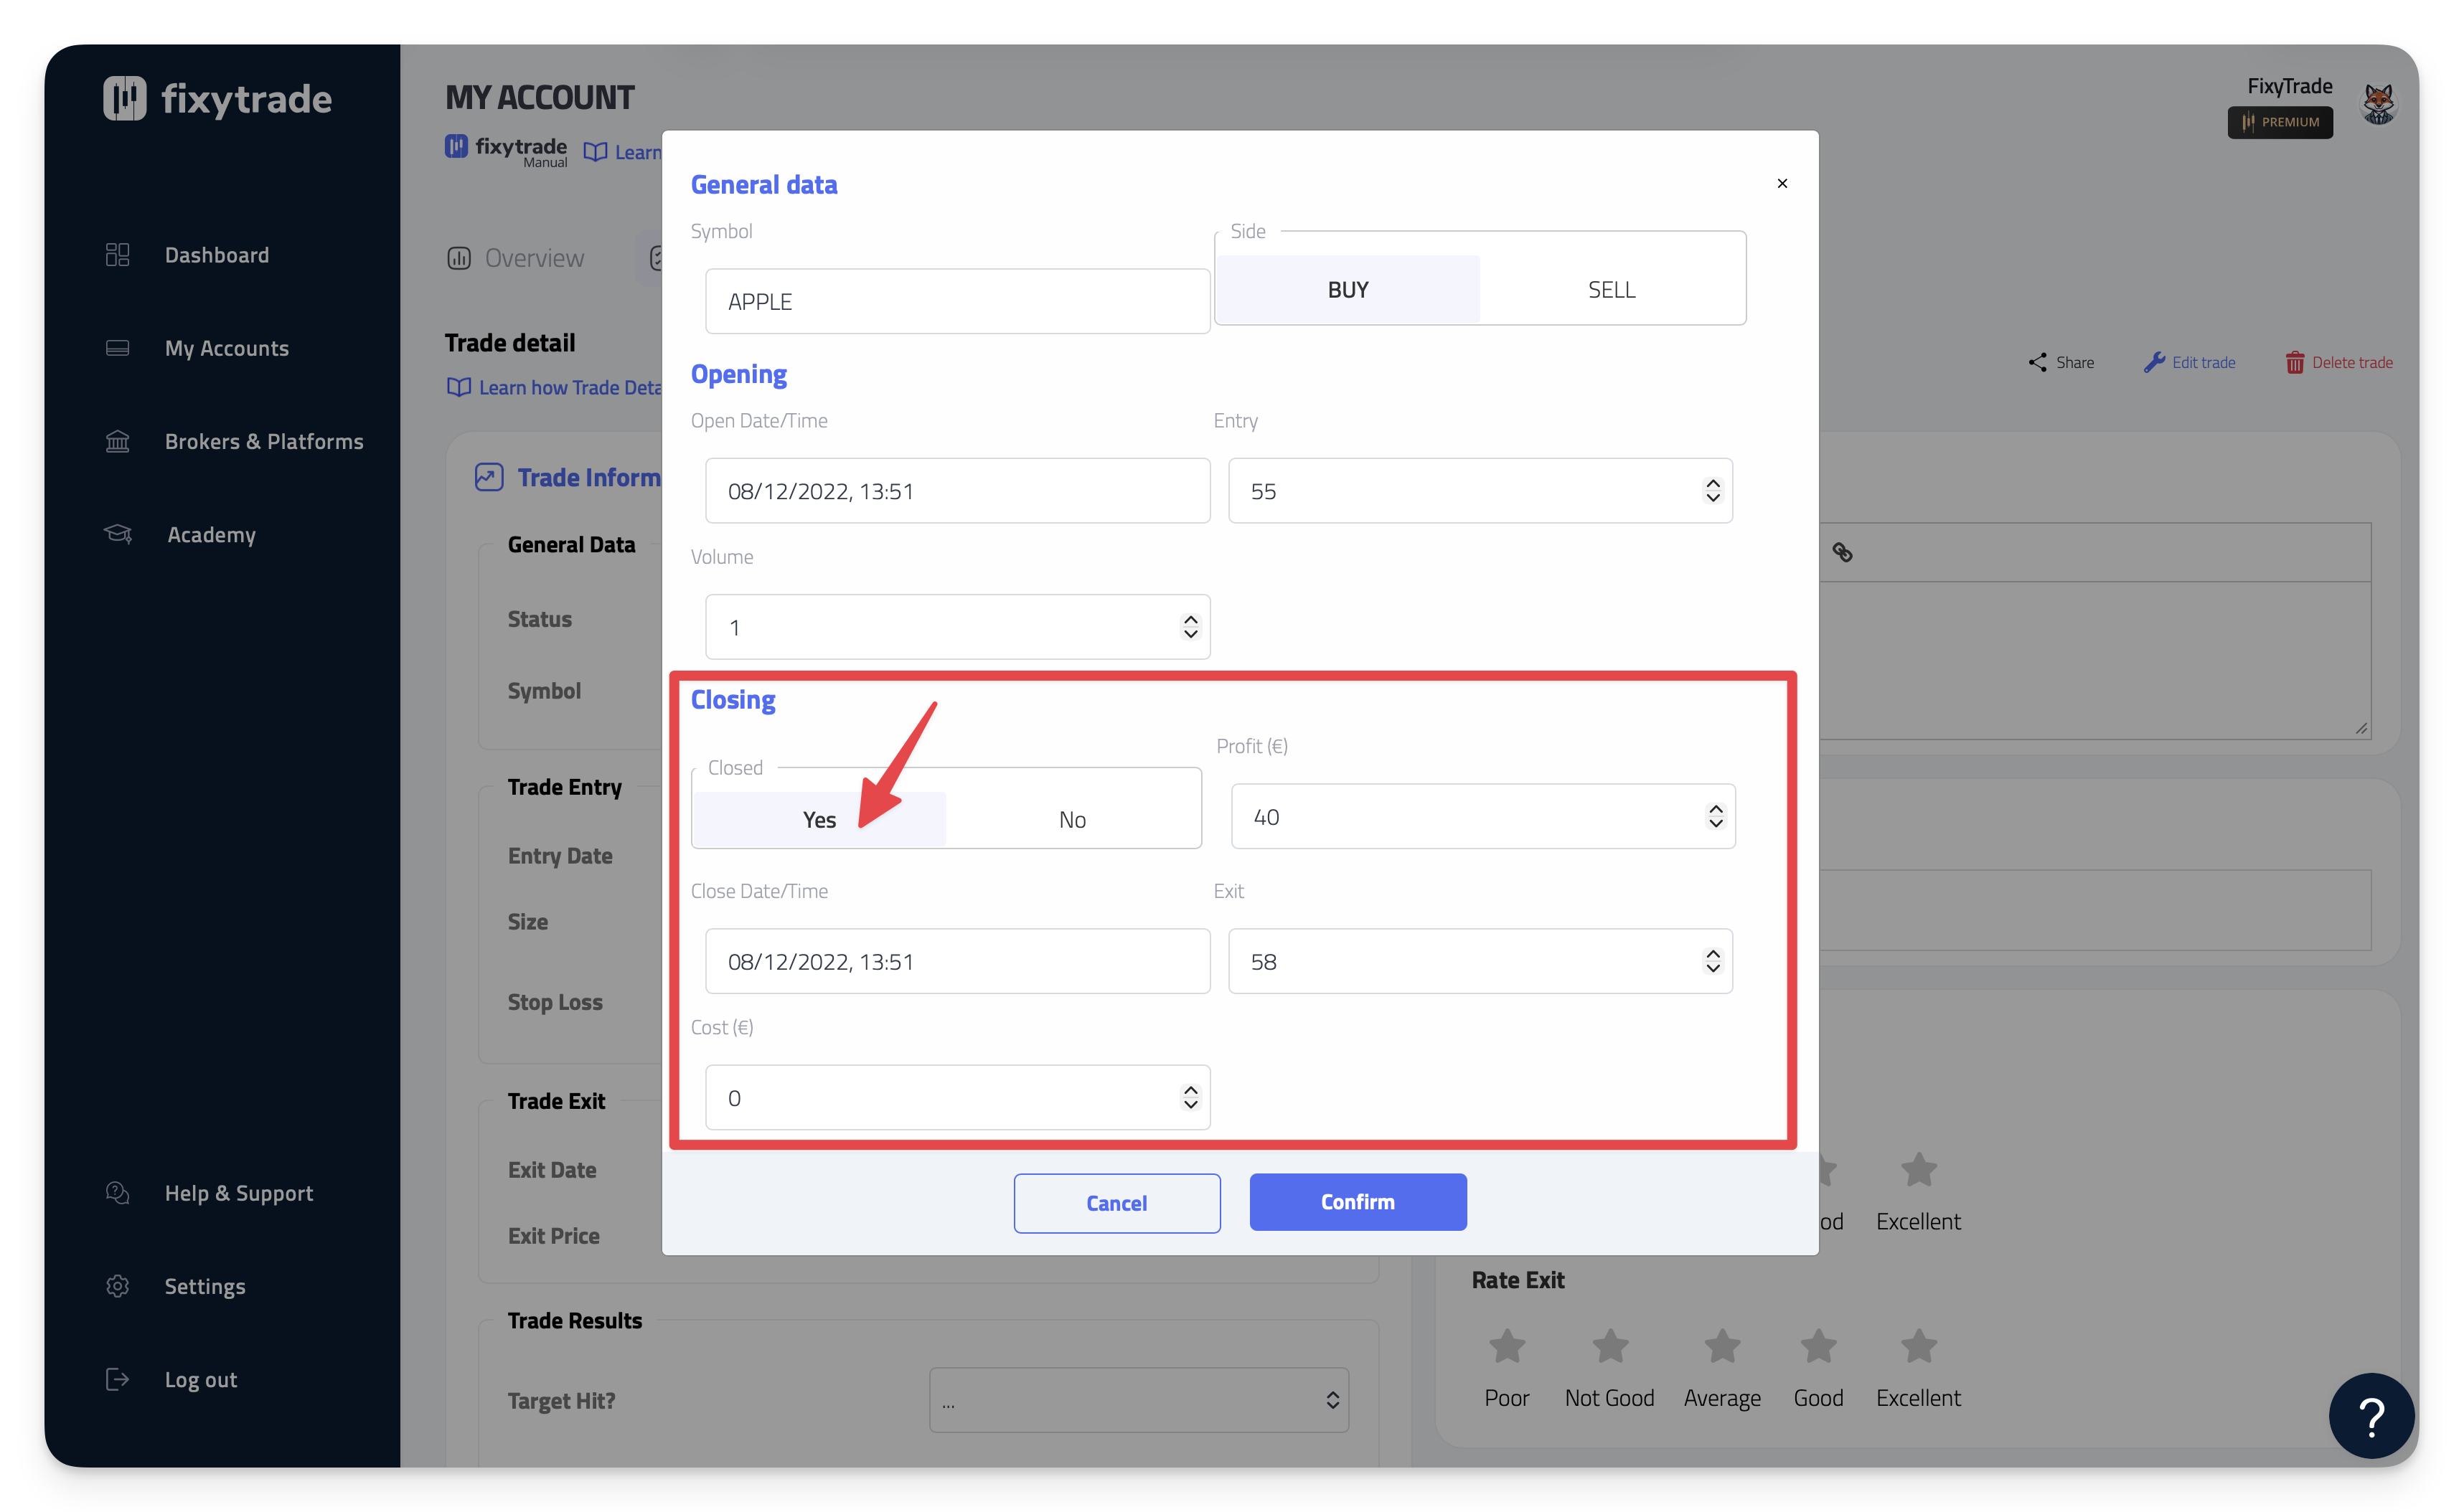Rate Exit as Excellent star
Viewport: 2464px width, 1512px height.
1918,1346
